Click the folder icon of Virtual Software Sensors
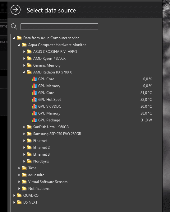This screenshot has height=212, width=170. pos(24,182)
